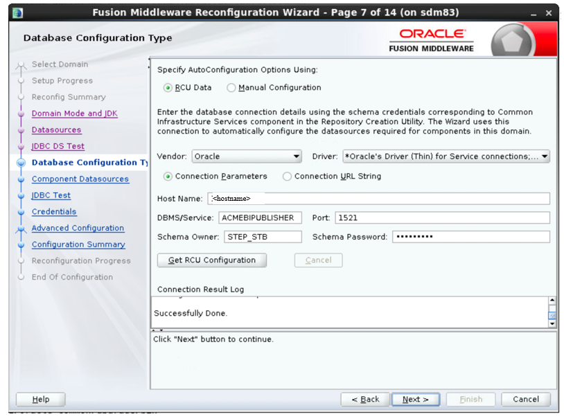The image size is (564, 419).
Task: Click the Select Domain branch icon
Action: pos(21,66)
